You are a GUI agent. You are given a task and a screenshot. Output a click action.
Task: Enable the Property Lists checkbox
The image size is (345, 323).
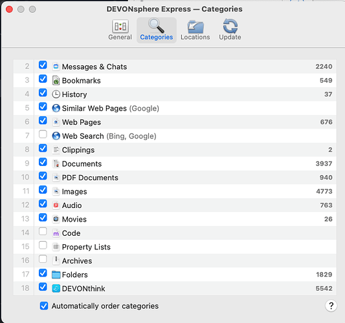coord(43,245)
